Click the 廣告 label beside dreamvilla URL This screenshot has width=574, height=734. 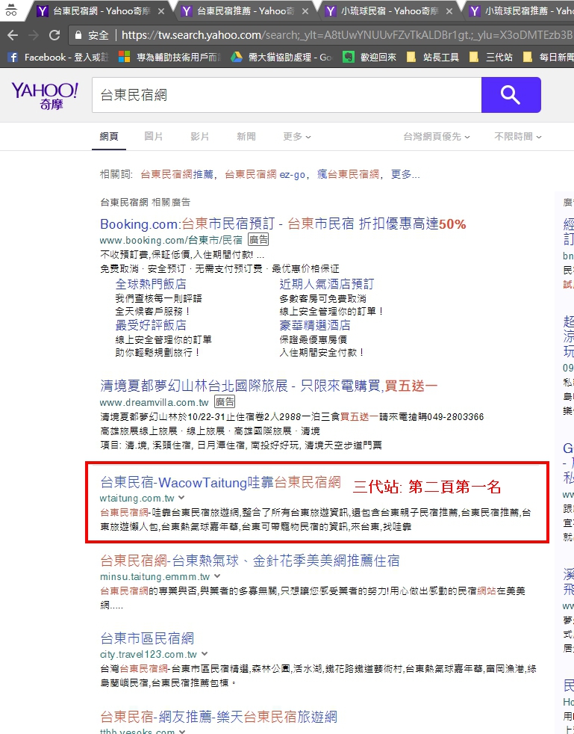click(225, 401)
